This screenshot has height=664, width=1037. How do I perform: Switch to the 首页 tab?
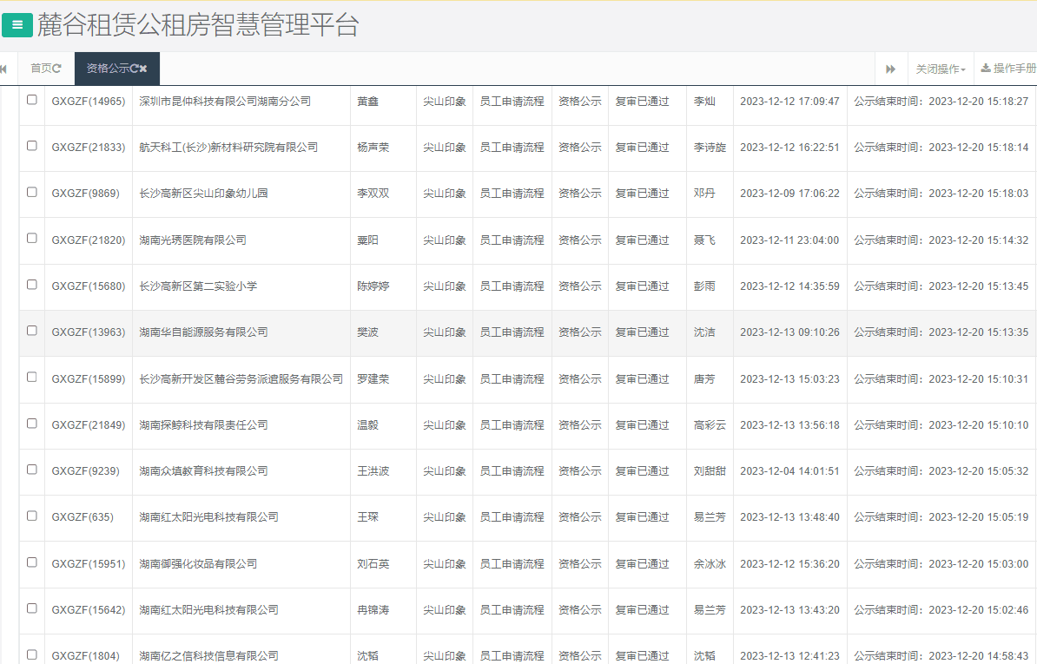click(41, 69)
